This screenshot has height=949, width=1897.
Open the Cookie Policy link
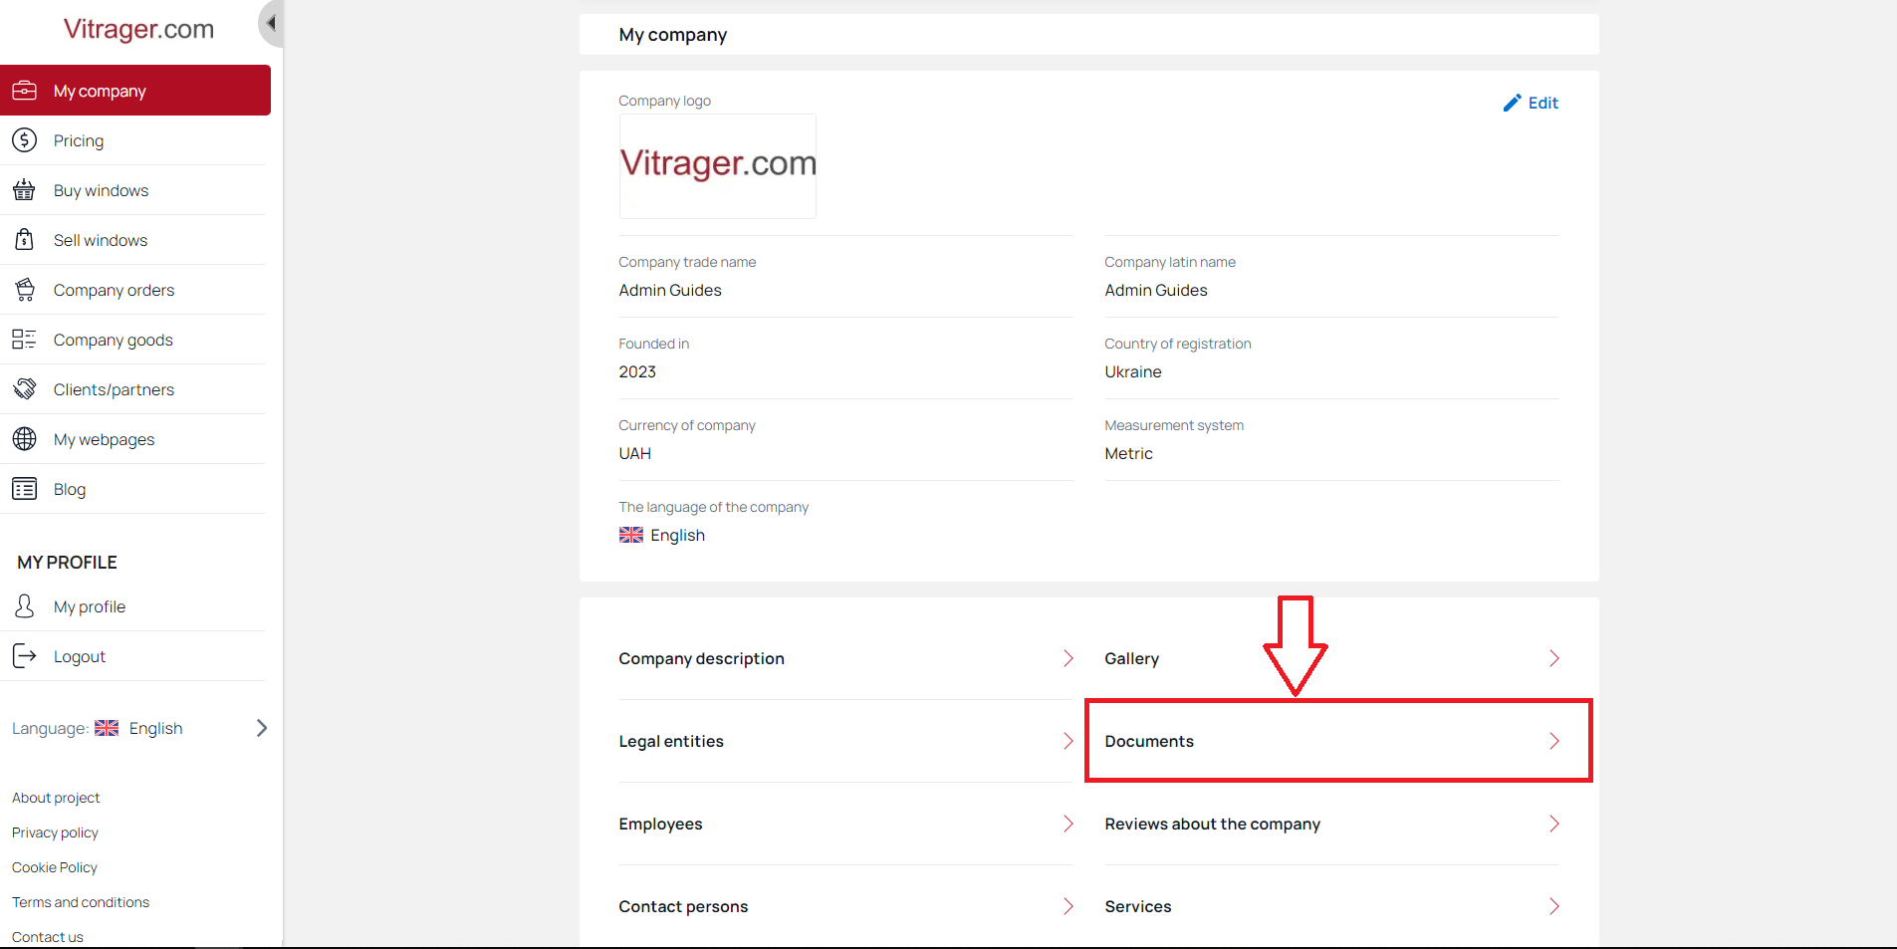(55, 867)
